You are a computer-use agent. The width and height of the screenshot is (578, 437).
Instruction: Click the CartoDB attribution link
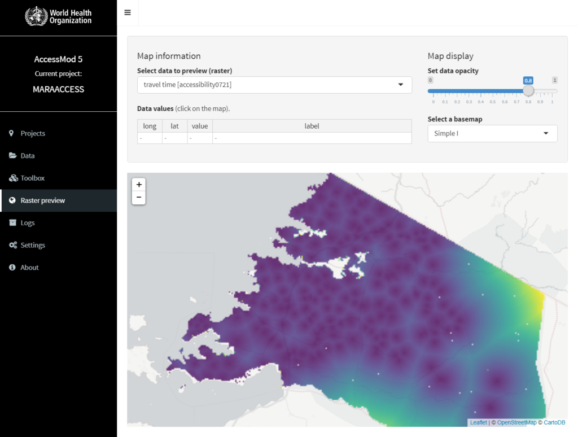coord(554,422)
